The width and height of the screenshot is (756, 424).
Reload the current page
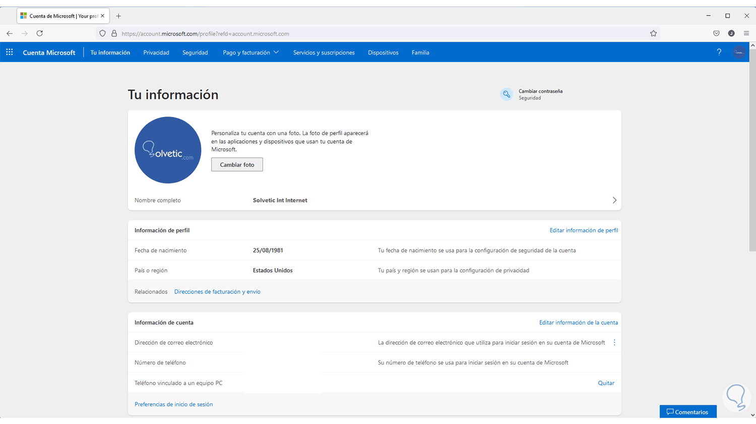tap(40, 33)
